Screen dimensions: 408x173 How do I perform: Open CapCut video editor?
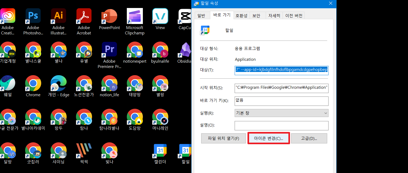pyautogui.click(x=185, y=16)
